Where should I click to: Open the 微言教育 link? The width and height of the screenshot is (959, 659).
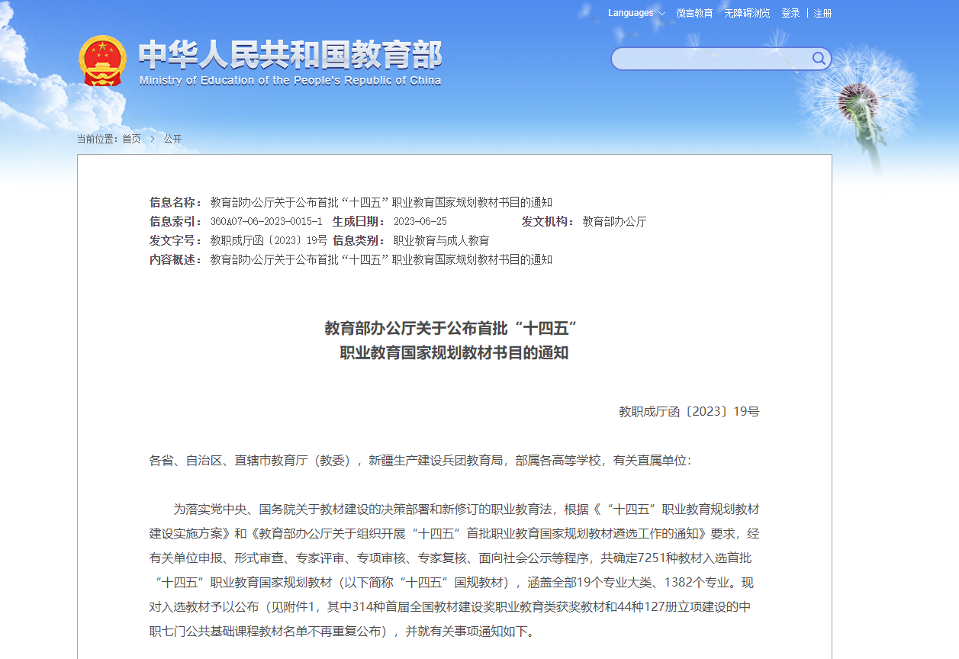point(694,13)
